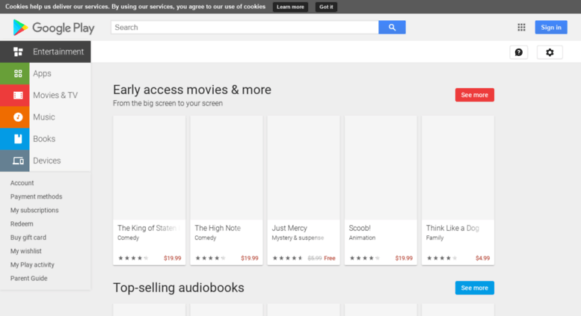The image size is (581, 316).
Task: Click Learn more about cookies
Action: pyautogui.click(x=290, y=7)
